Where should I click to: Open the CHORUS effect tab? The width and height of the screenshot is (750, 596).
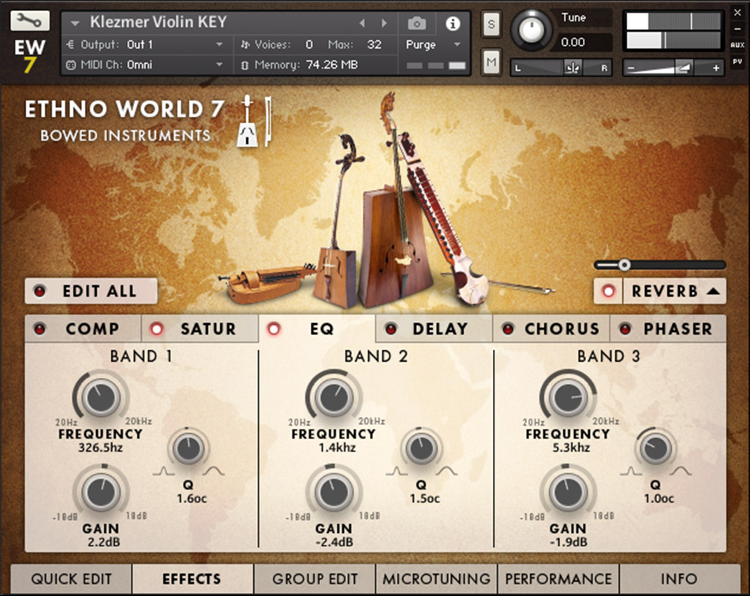551,329
